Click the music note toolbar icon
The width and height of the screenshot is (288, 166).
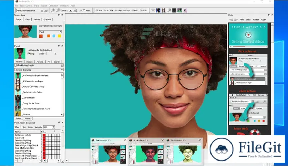pos(169,10)
